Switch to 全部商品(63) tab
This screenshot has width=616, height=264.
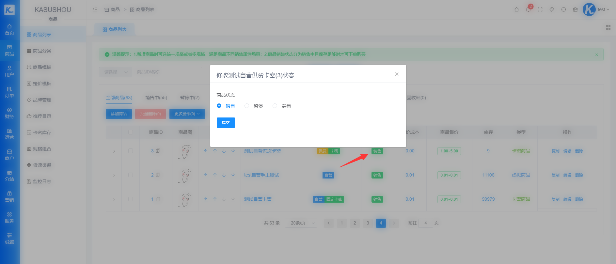pyautogui.click(x=119, y=98)
